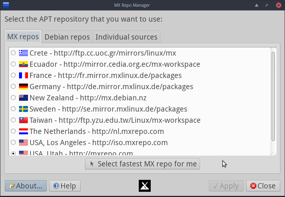Click the German flag icon
The width and height of the screenshot is (285, 197).
[x=24, y=87]
